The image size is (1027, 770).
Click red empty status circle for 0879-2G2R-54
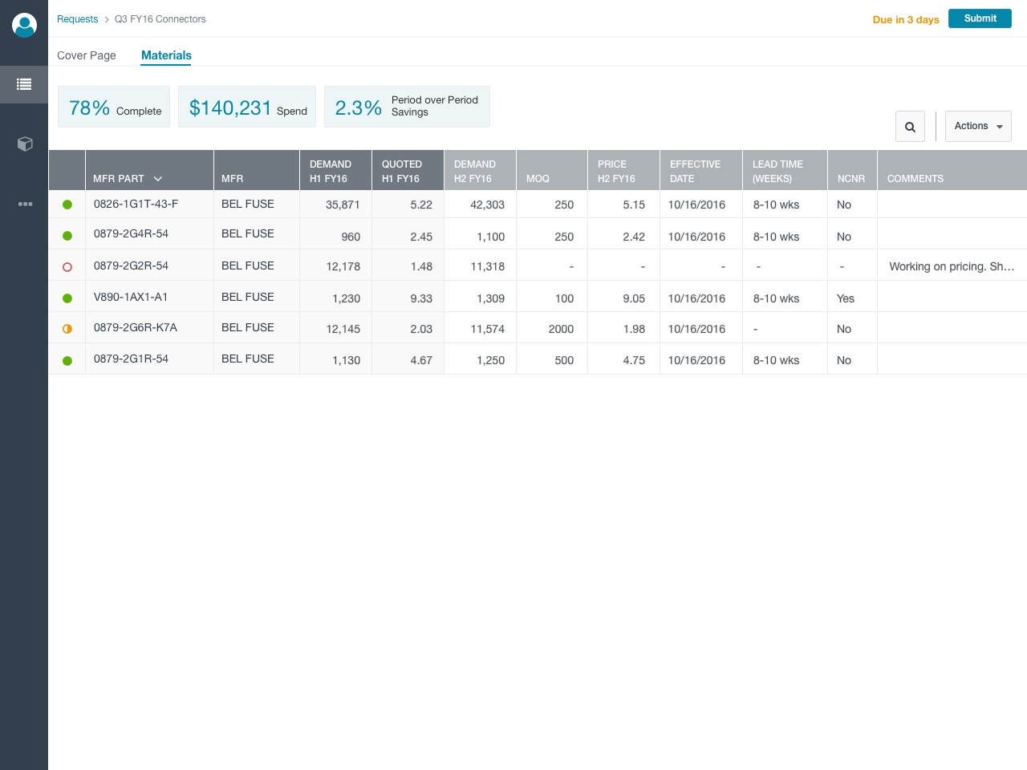coord(67,267)
